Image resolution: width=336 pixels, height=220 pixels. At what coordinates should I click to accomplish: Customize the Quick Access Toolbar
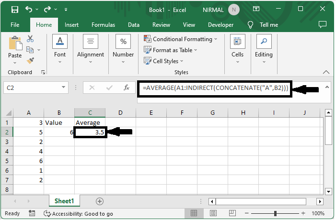(66, 10)
